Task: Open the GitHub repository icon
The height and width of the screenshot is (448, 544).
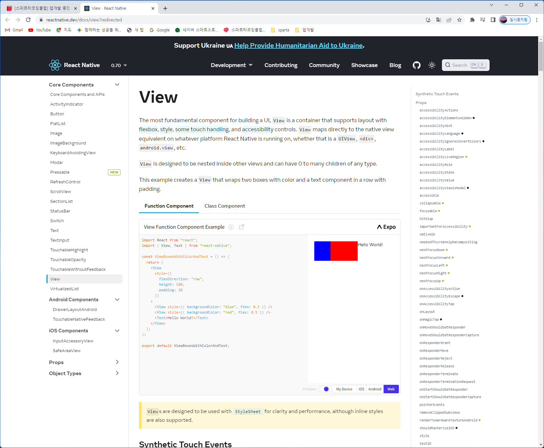Action: [416, 65]
